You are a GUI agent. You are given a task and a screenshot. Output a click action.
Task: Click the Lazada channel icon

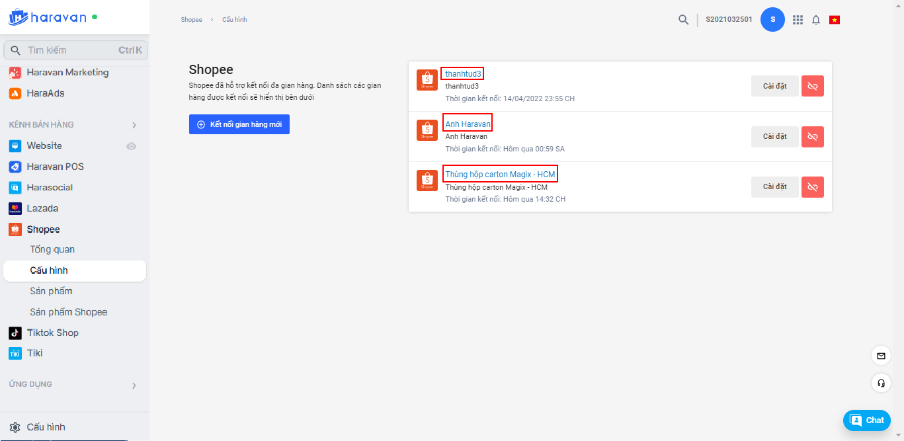point(15,208)
